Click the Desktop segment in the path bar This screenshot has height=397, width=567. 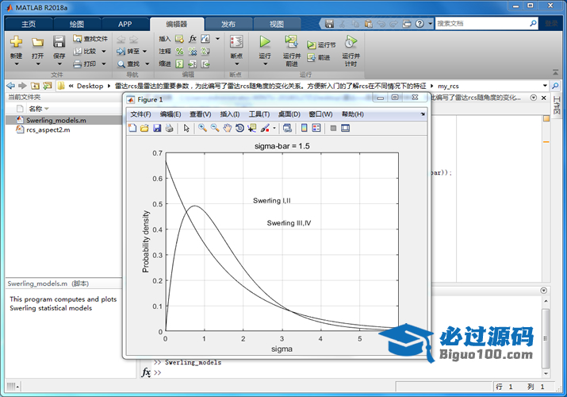point(90,86)
